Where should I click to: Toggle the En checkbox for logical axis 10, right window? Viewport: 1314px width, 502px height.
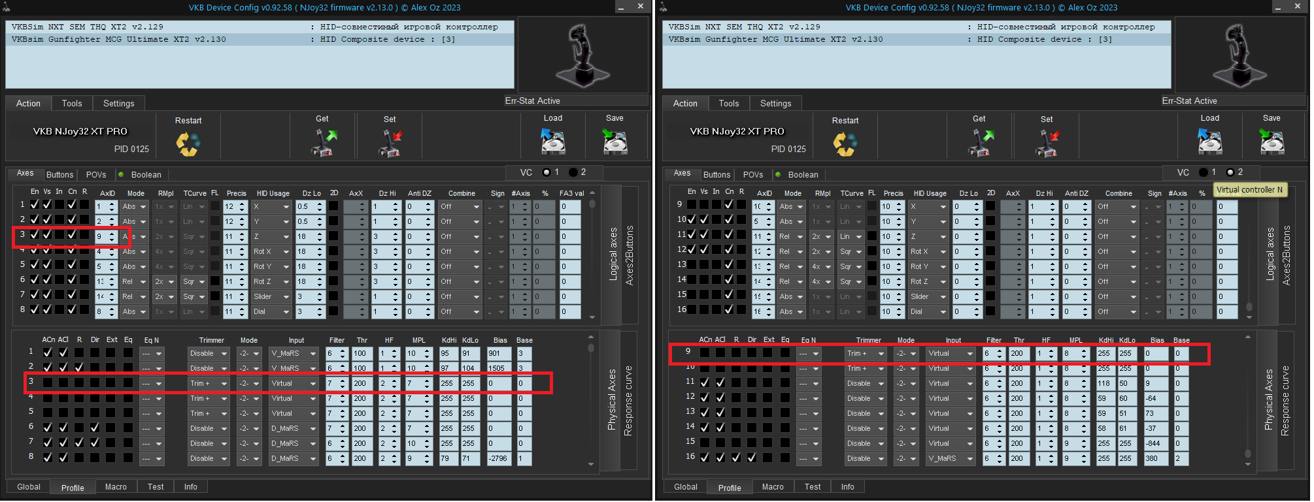coord(692,219)
